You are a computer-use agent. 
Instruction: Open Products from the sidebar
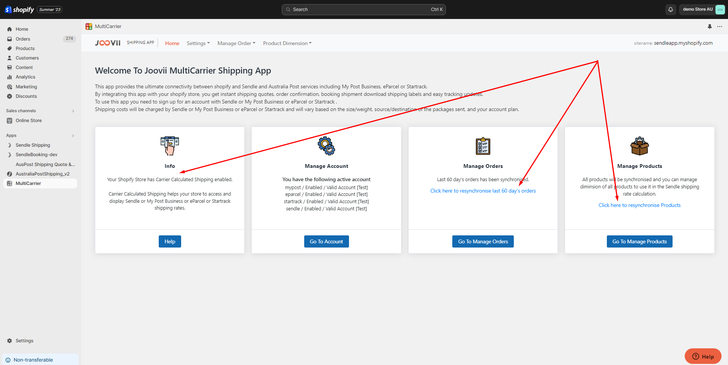click(25, 48)
